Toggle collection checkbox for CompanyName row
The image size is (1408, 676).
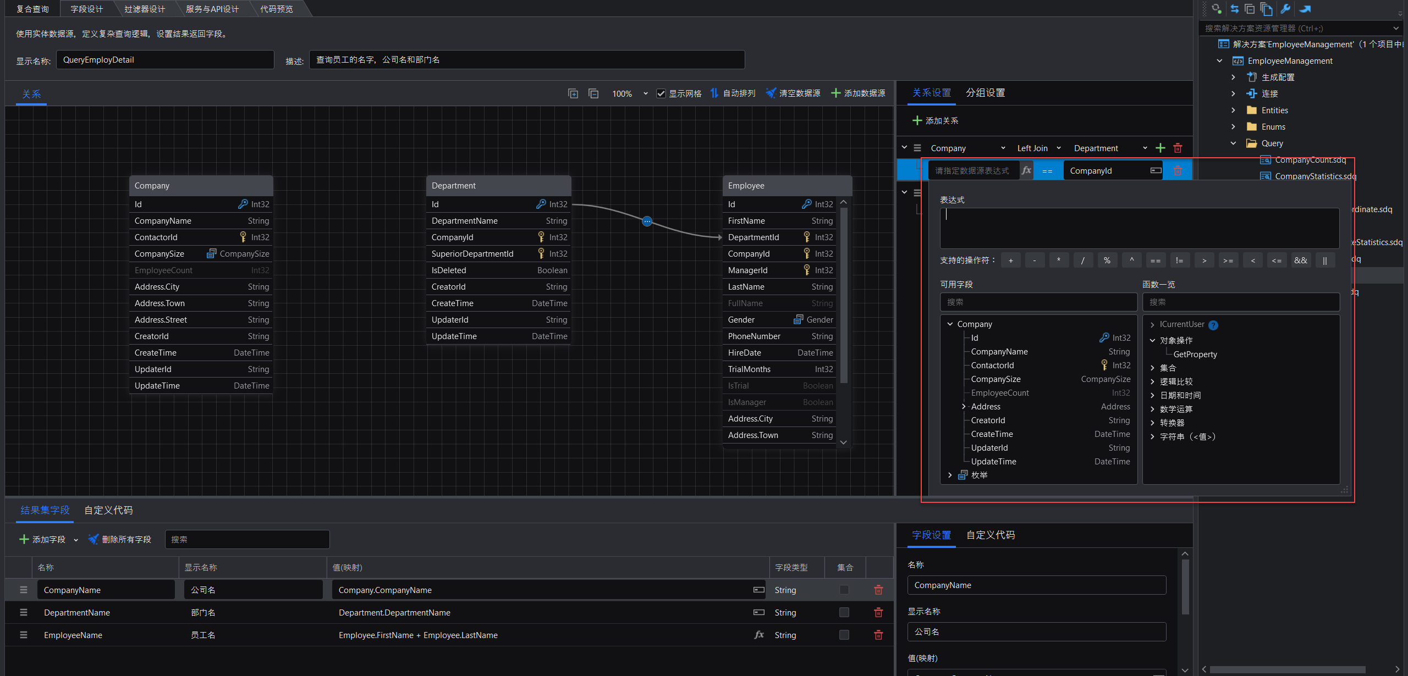coord(844,590)
